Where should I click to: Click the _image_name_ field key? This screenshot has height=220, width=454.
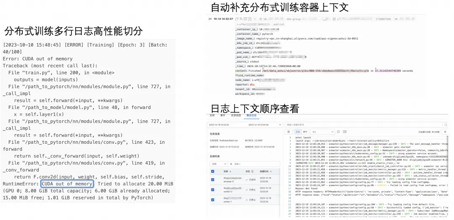(x=244, y=39)
